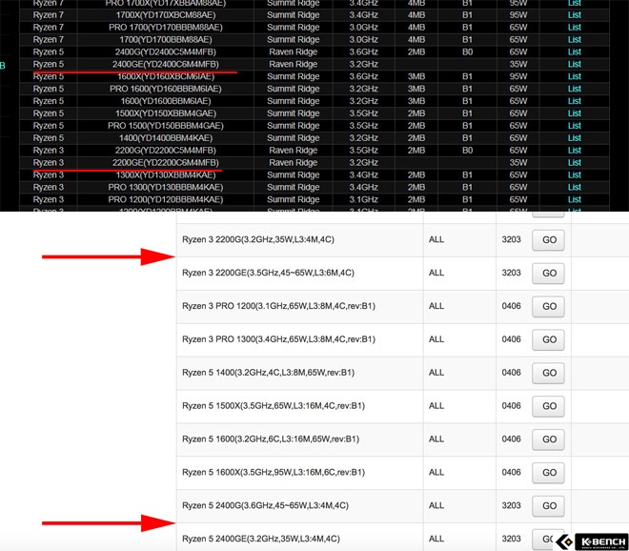Viewport: 629px width, 551px height.
Task: Click GO for Ryzen 5 1500X
Action: (548, 406)
